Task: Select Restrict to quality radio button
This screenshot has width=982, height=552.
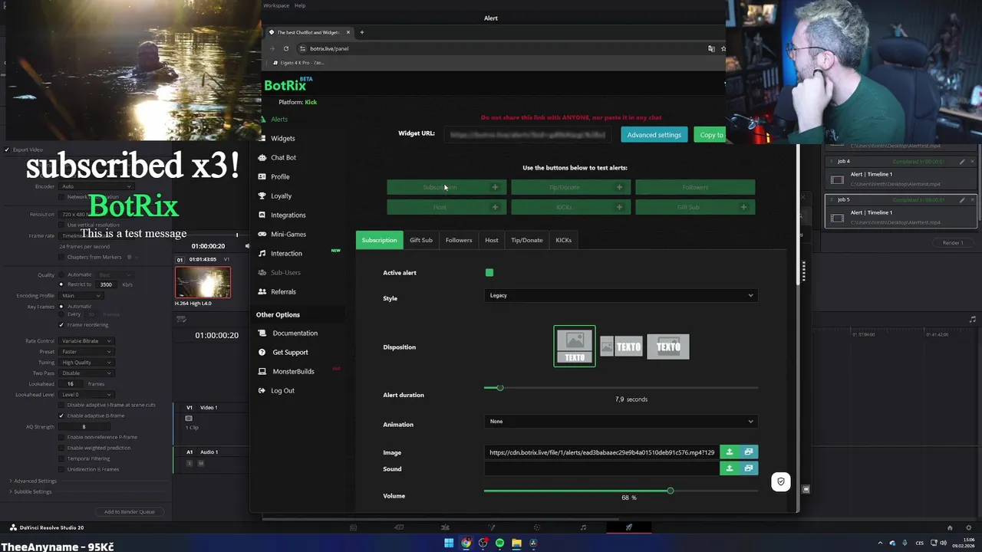Action: pyautogui.click(x=61, y=284)
